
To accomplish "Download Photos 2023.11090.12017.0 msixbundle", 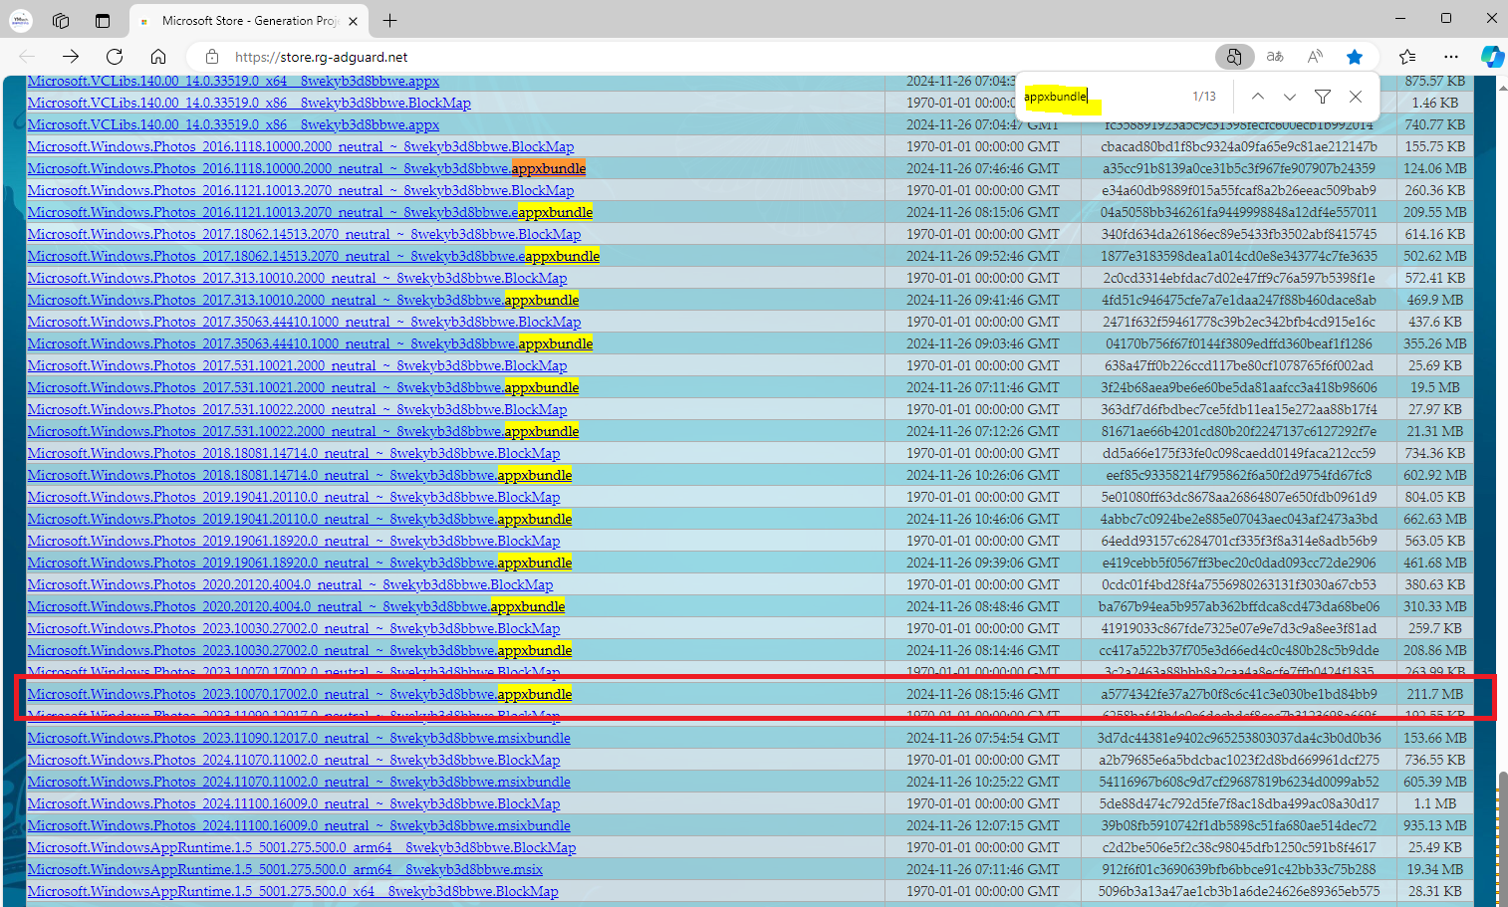I will 299,738.
